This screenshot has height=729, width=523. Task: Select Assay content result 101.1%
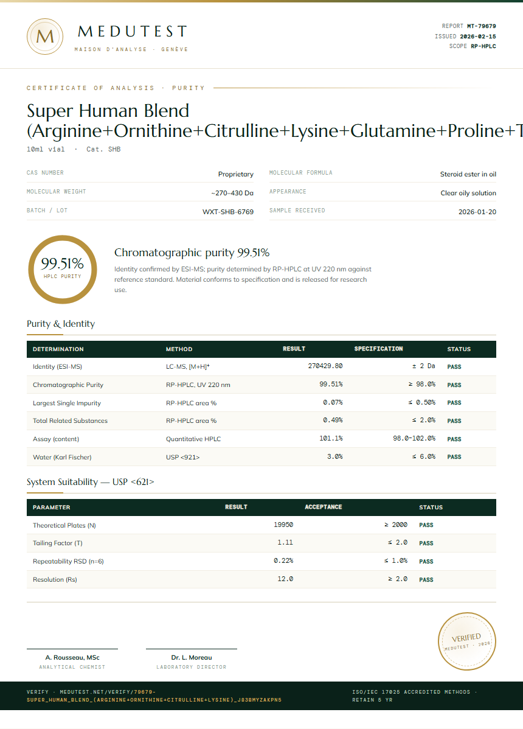tap(331, 438)
